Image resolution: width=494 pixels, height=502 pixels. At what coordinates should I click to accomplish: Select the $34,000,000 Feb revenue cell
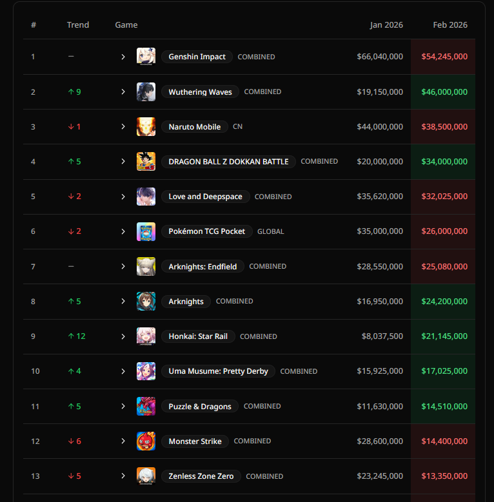coord(444,161)
